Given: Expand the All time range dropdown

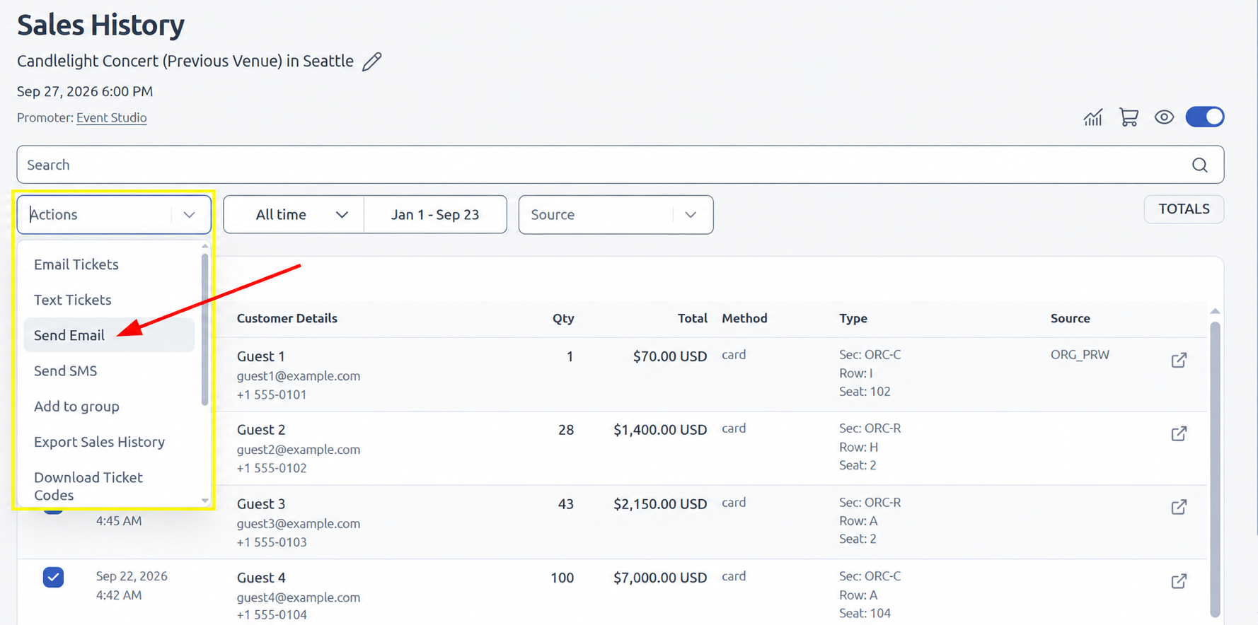Looking at the screenshot, I should 294,214.
